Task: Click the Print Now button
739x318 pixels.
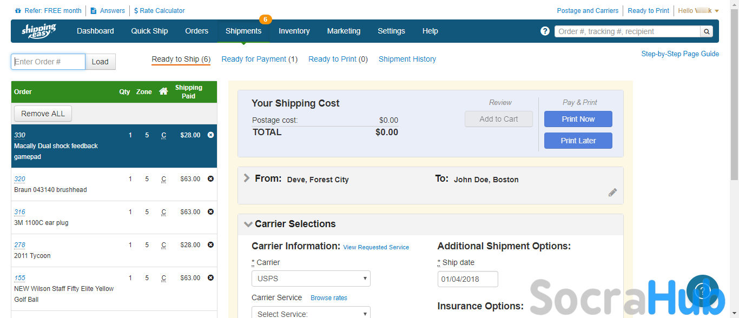Action: pos(578,119)
